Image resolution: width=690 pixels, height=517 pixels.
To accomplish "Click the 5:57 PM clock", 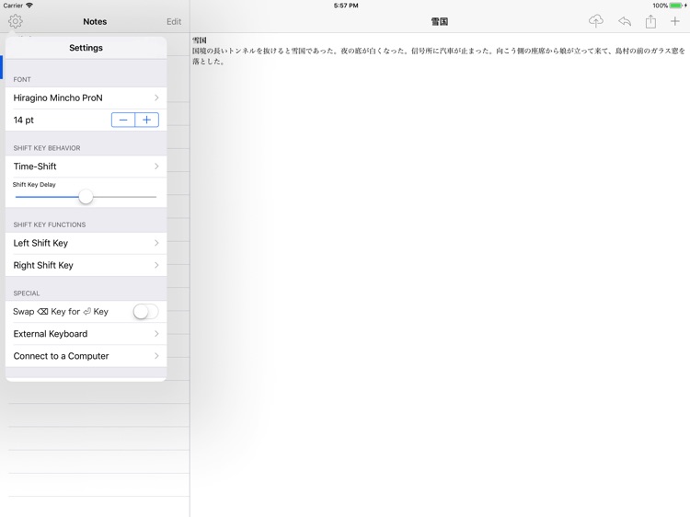I will (x=346, y=6).
